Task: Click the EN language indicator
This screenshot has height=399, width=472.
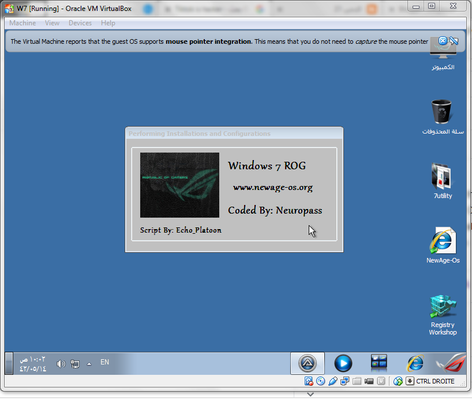Action: pyautogui.click(x=105, y=362)
